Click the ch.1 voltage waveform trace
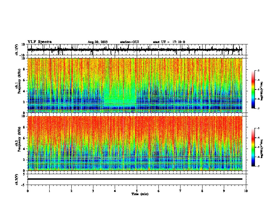Viewport: 277px width, 214px height. tap(135, 50)
